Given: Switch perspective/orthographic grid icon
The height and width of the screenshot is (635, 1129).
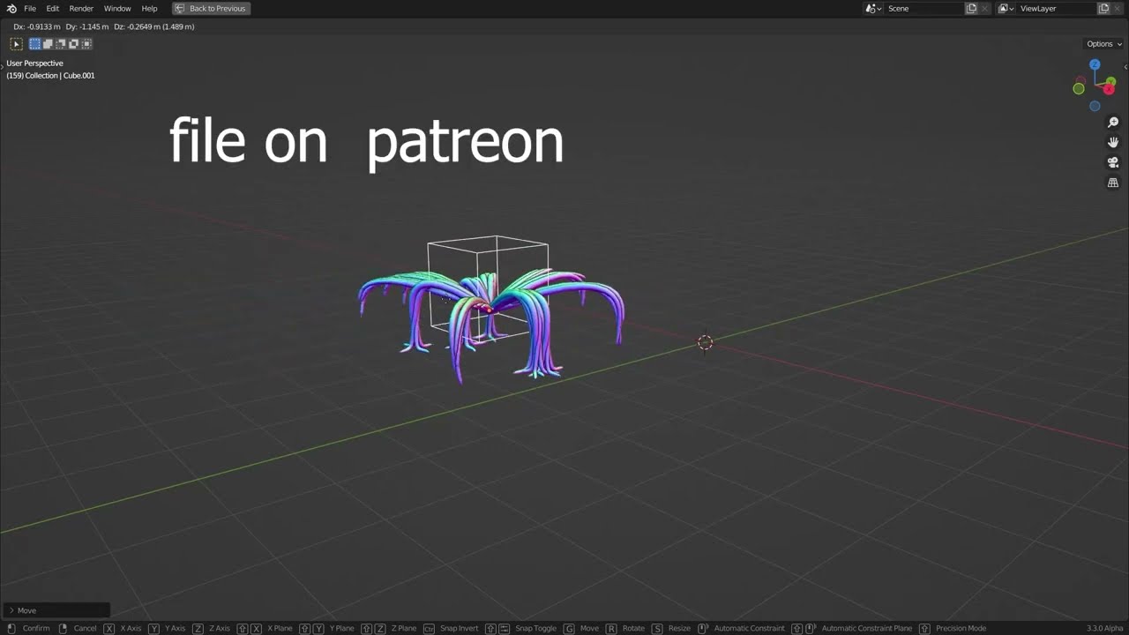Looking at the screenshot, I should (x=1113, y=183).
